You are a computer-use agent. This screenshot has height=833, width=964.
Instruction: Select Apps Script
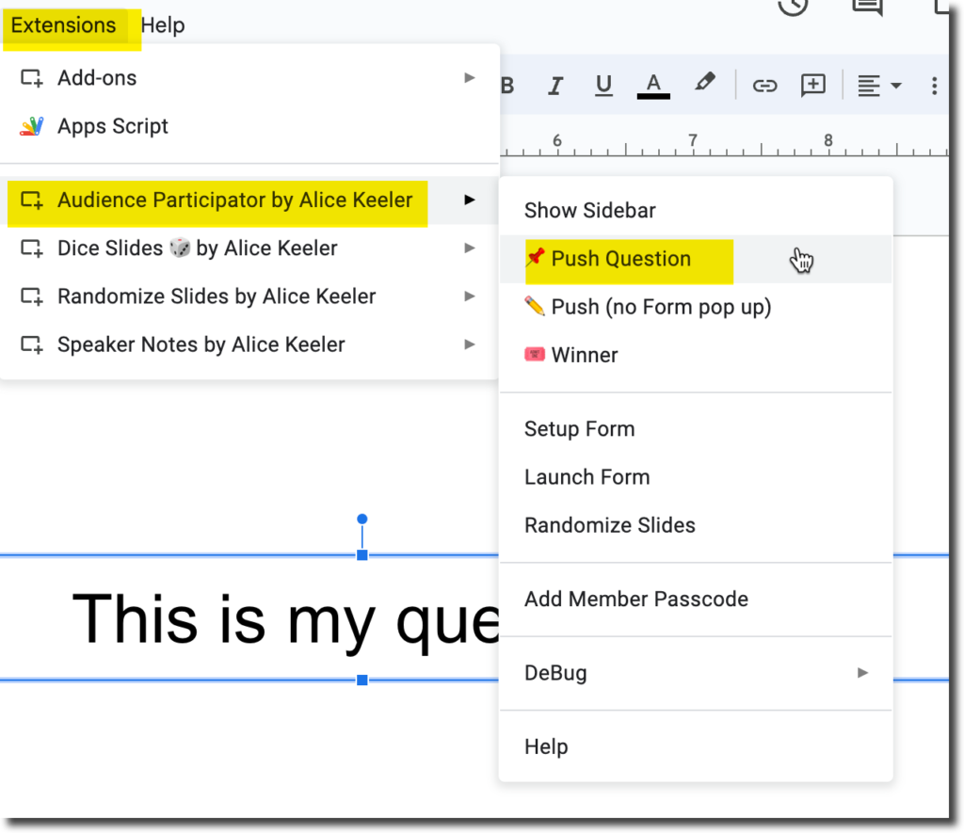[x=249, y=126]
